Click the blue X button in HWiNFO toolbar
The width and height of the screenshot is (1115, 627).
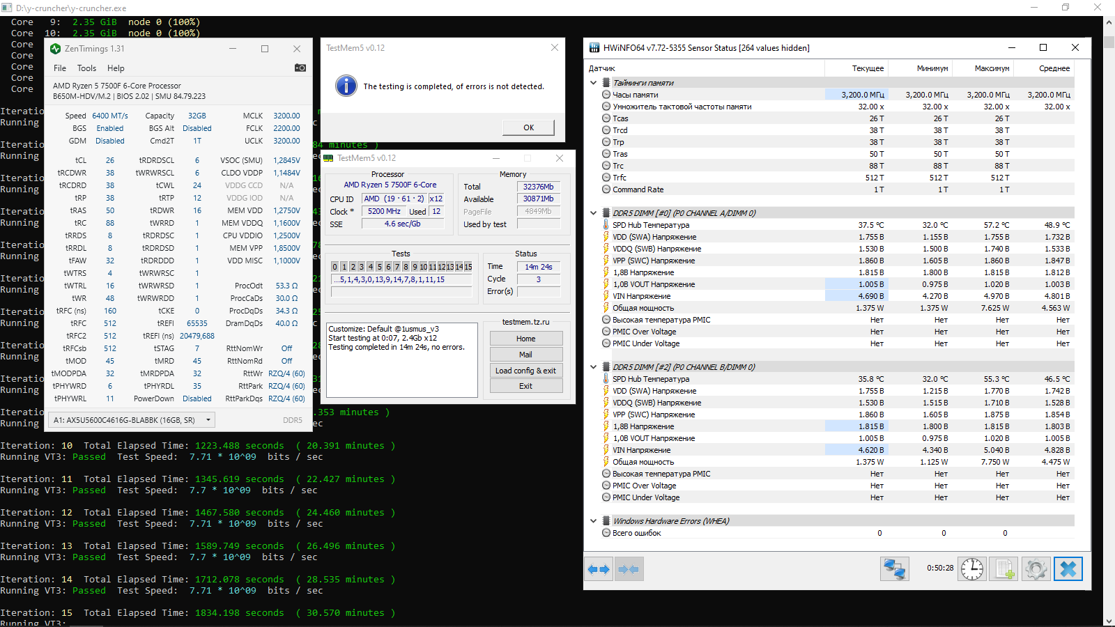[1068, 569]
